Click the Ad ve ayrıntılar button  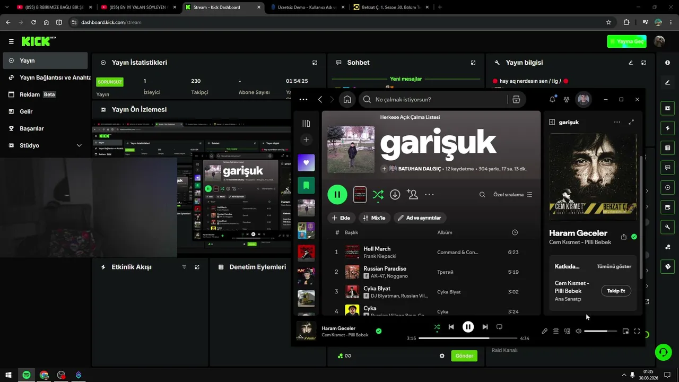tap(420, 218)
